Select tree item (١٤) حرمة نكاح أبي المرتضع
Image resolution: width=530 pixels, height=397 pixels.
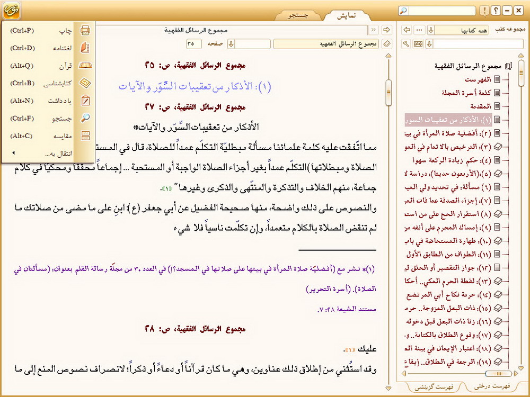click(x=449, y=295)
